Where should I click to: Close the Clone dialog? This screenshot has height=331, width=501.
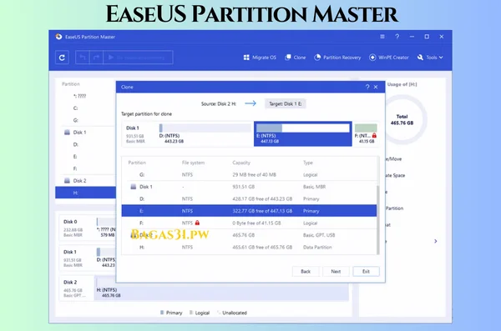(x=376, y=87)
